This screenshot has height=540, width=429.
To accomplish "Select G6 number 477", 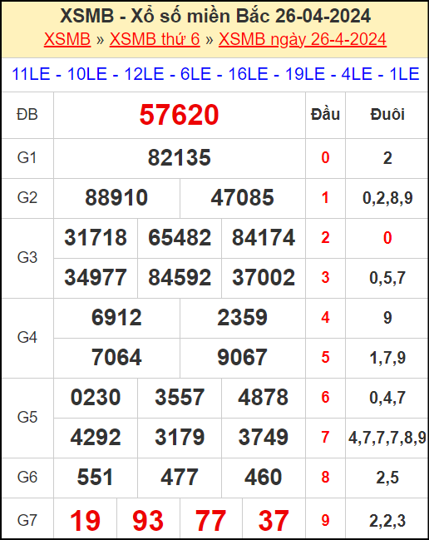I will tap(180, 478).
